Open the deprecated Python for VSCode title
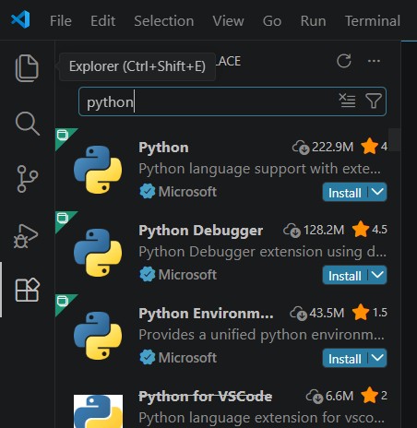417x428 pixels. pyautogui.click(x=205, y=397)
